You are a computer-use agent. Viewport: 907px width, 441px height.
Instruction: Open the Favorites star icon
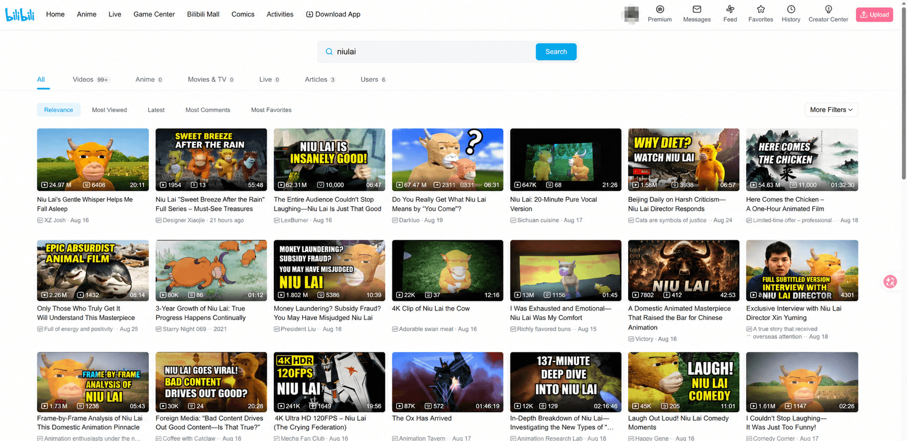(761, 9)
